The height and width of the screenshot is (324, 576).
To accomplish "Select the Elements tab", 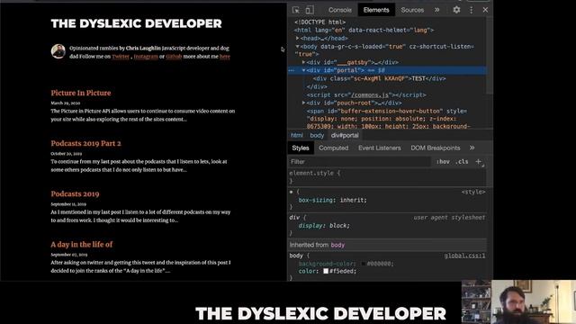I will [x=376, y=10].
